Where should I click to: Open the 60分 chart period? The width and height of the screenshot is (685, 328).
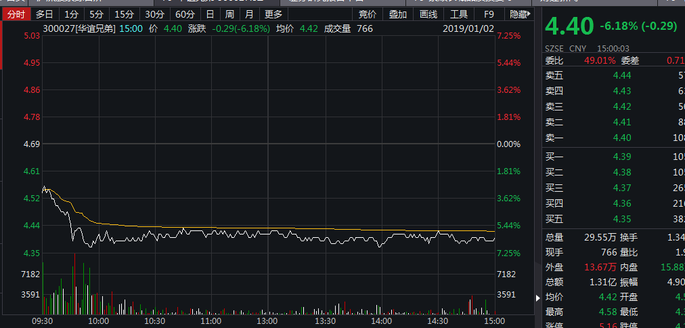[x=185, y=14]
